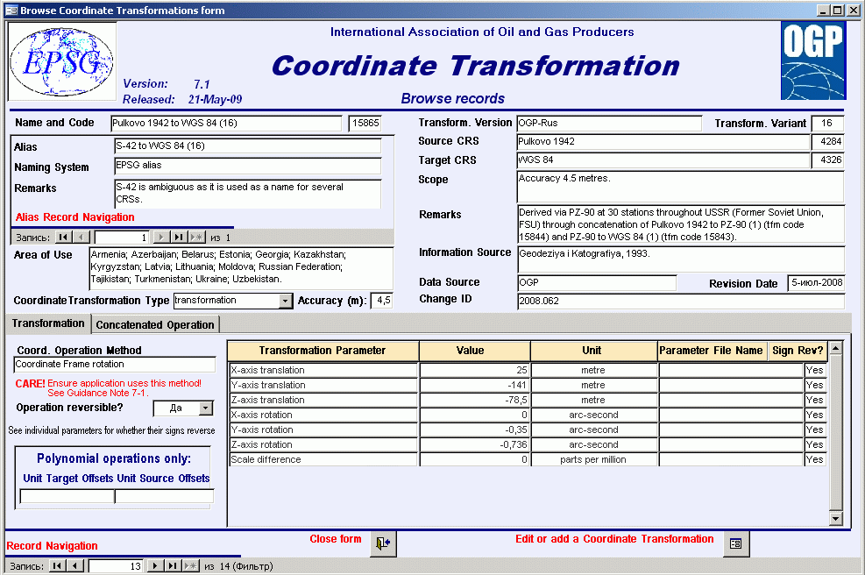Expand the Operation reversible dropdown
The width and height of the screenshot is (865, 575).
206,408
